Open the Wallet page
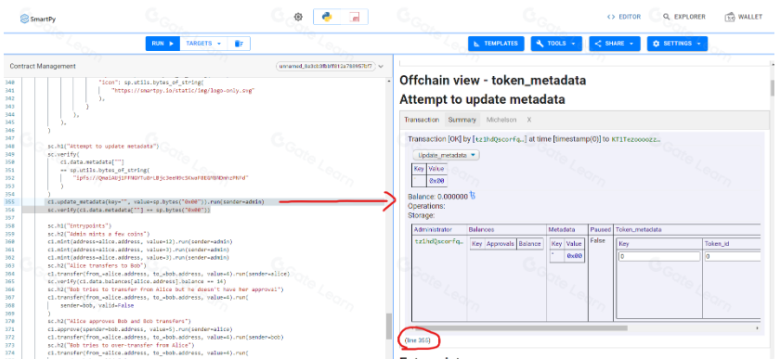 coord(744,17)
